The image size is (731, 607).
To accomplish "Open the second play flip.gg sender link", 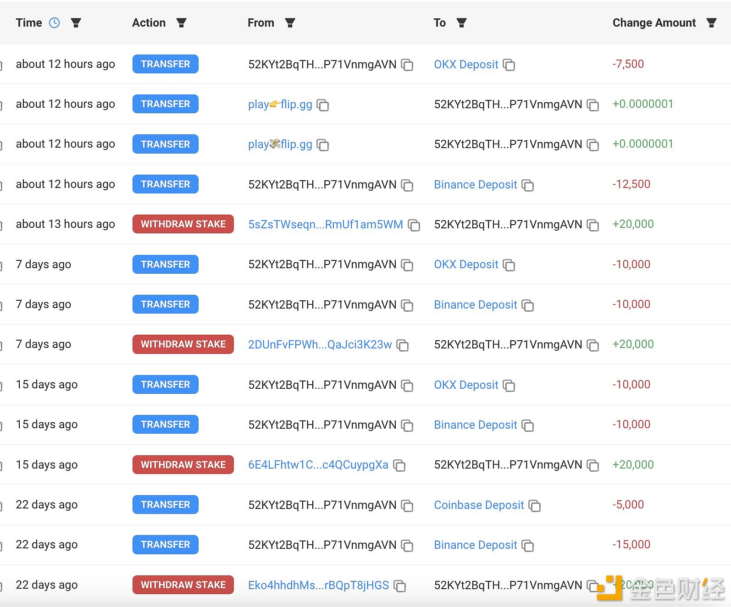I will 280,144.
